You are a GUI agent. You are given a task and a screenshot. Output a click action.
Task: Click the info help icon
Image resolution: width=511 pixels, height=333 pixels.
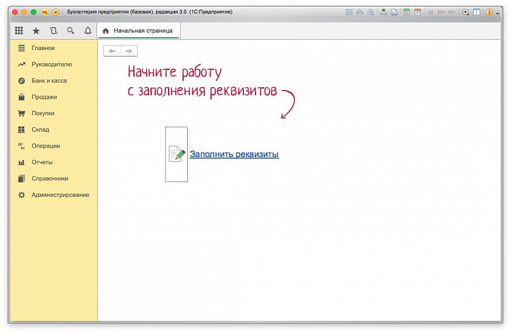coord(489,12)
